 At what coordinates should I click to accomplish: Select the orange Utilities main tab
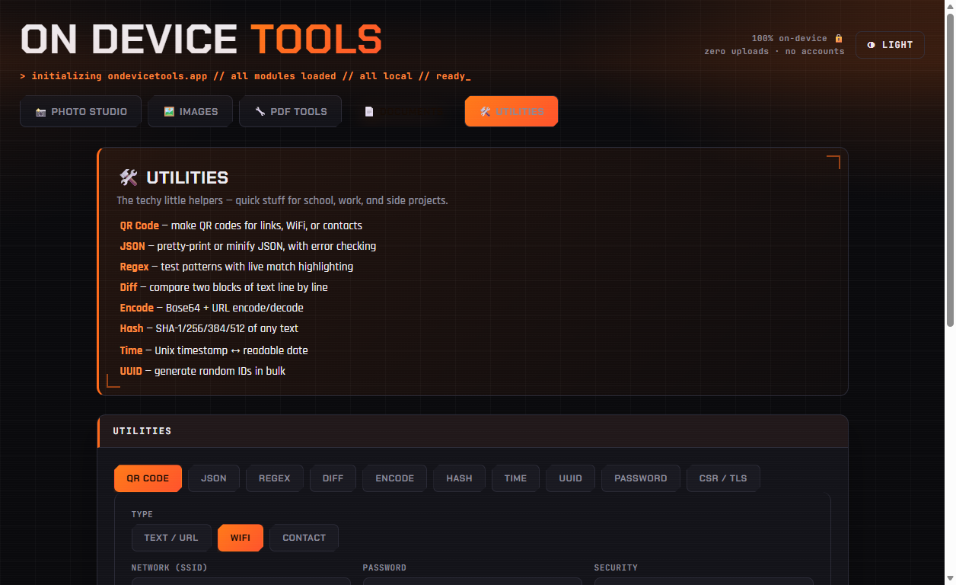coord(511,111)
